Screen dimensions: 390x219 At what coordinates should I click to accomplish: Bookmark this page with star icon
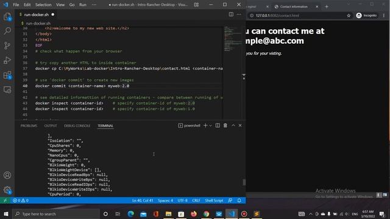coord(349,16)
